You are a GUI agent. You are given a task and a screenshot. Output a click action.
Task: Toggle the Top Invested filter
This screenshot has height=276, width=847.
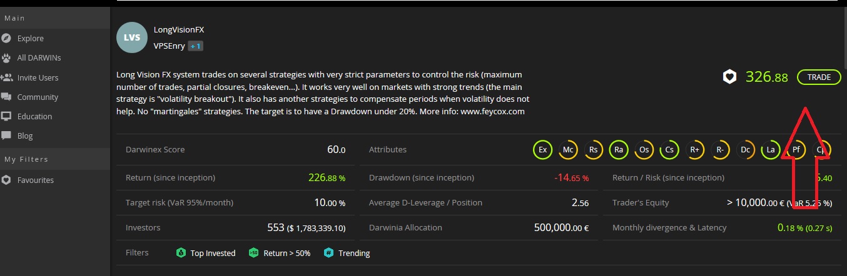coord(206,253)
